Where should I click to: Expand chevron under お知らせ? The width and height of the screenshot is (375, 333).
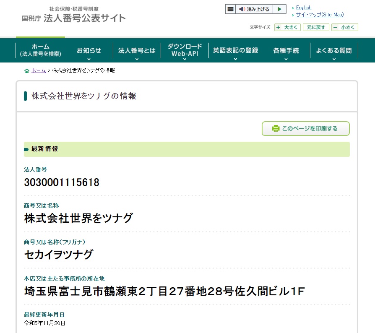89,59
